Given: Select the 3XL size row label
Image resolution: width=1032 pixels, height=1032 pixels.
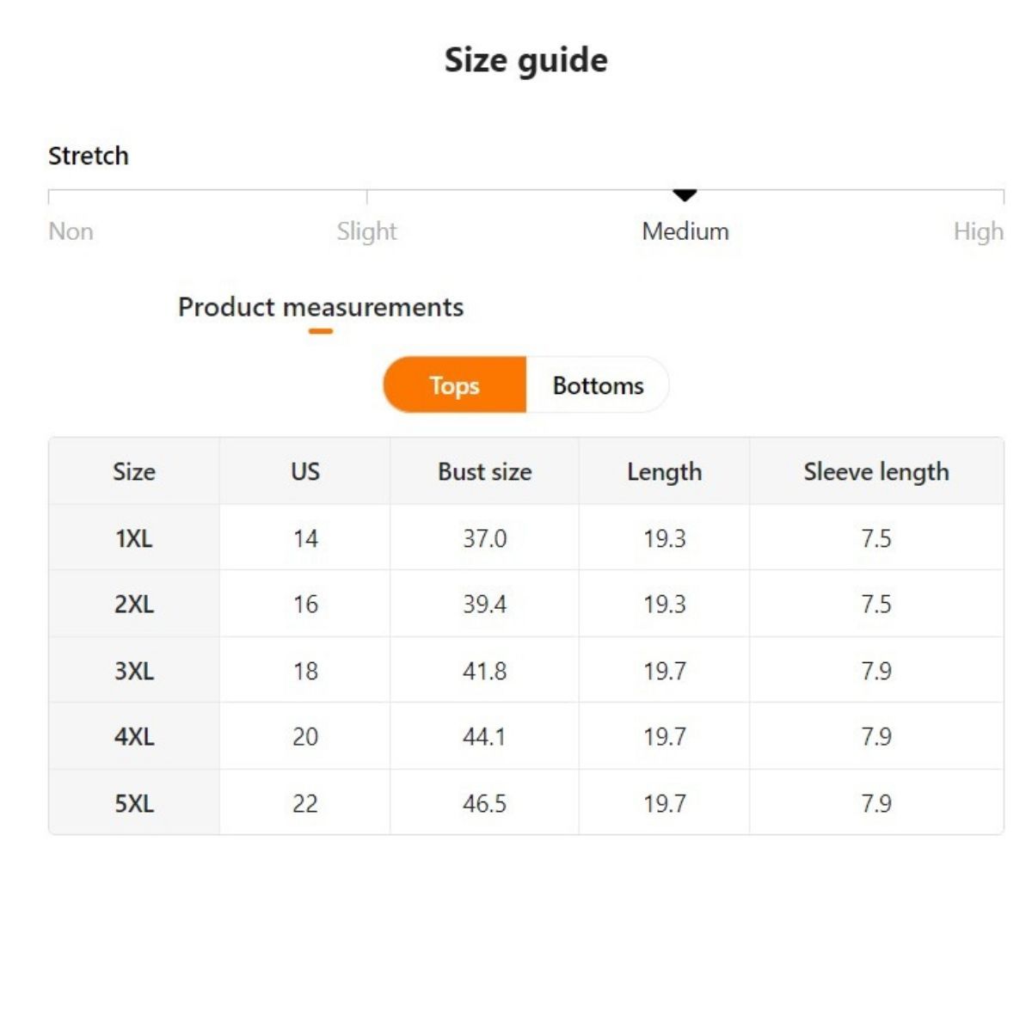Looking at the screenshot, I should pos(134,671).
